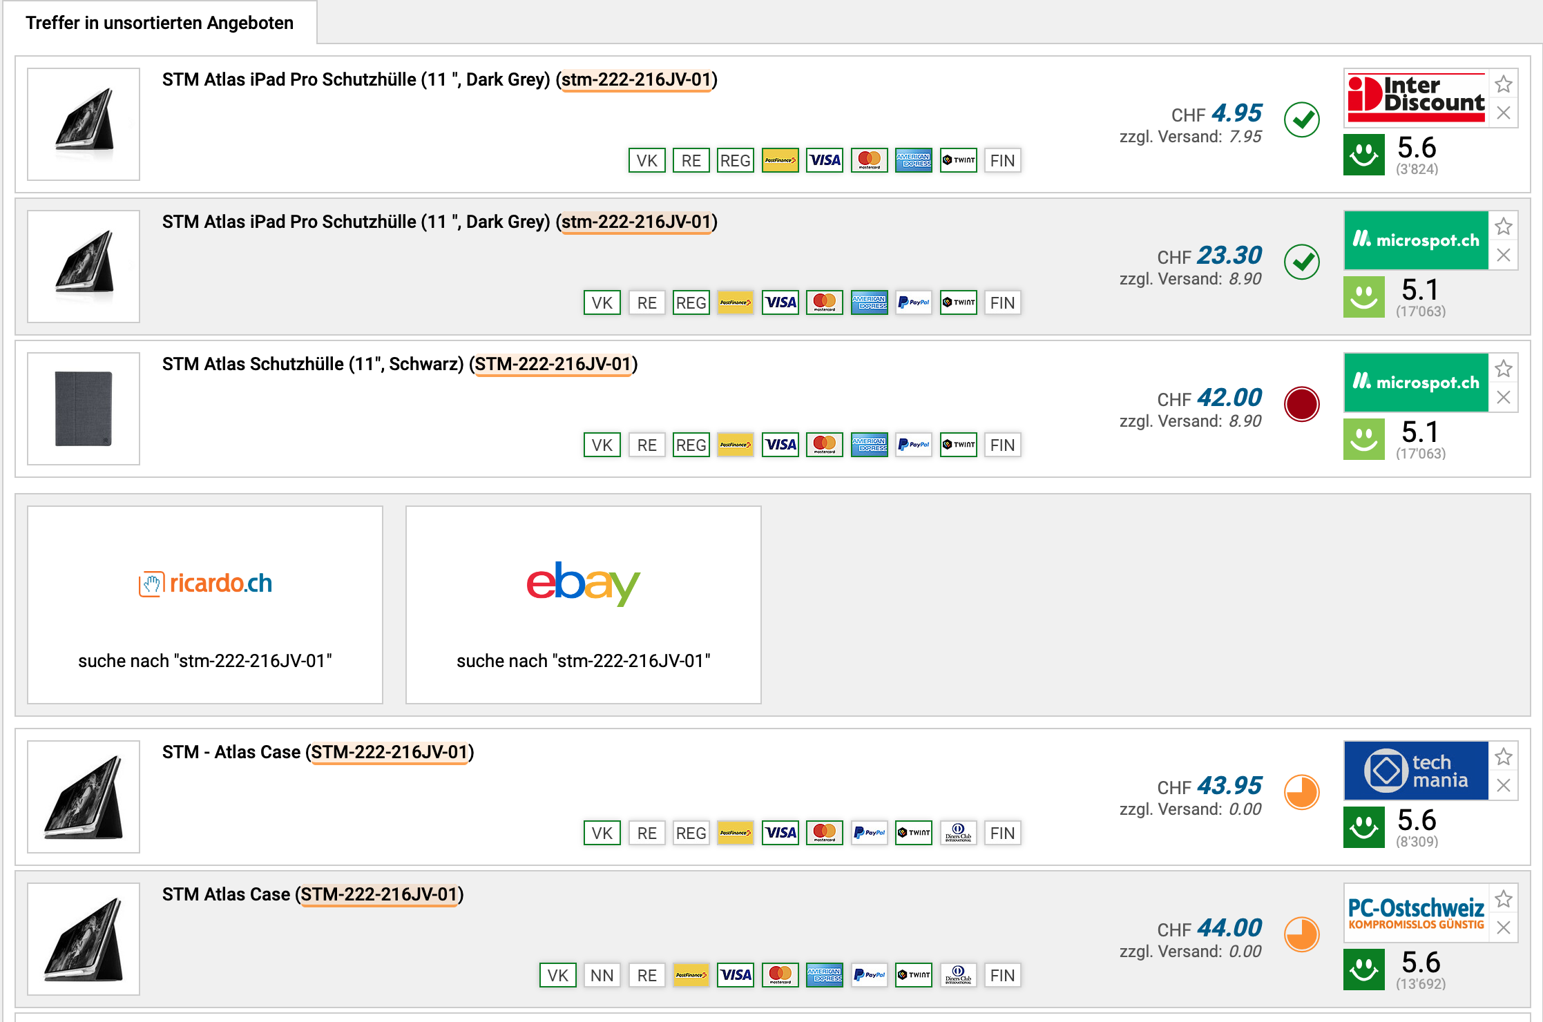Click the PC-Ostschweiz shop logo
Image resolution: width=1543 pixels, height=1022 pixels.
[x=1416, y=913]
